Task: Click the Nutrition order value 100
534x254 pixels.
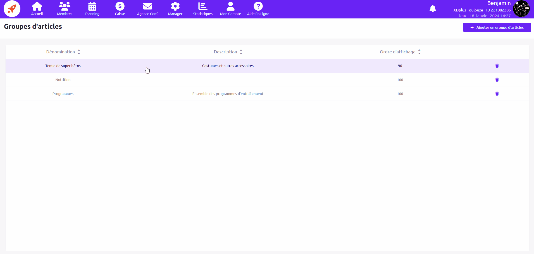Action: [x=400, y=80]
